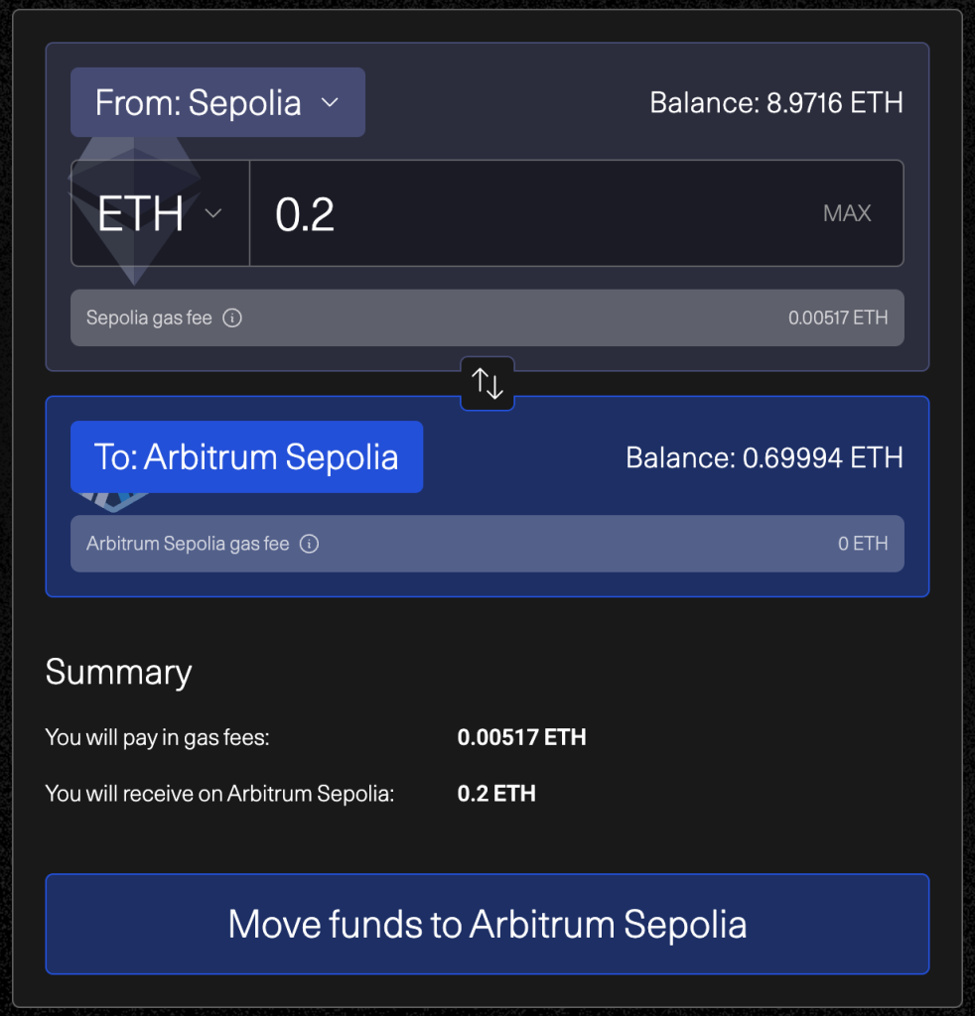
Task: Open the Arbitrum Sepolia gas fee info tooltip
Action: coord(309,544)
